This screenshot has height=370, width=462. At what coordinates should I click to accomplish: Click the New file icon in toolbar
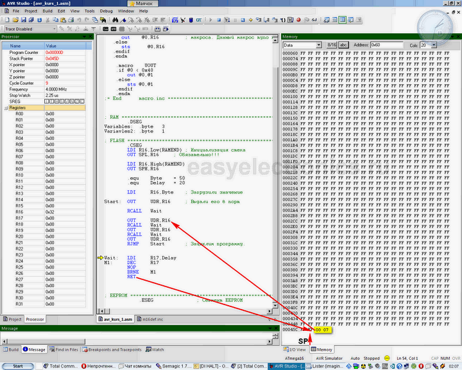coord(6,20)
